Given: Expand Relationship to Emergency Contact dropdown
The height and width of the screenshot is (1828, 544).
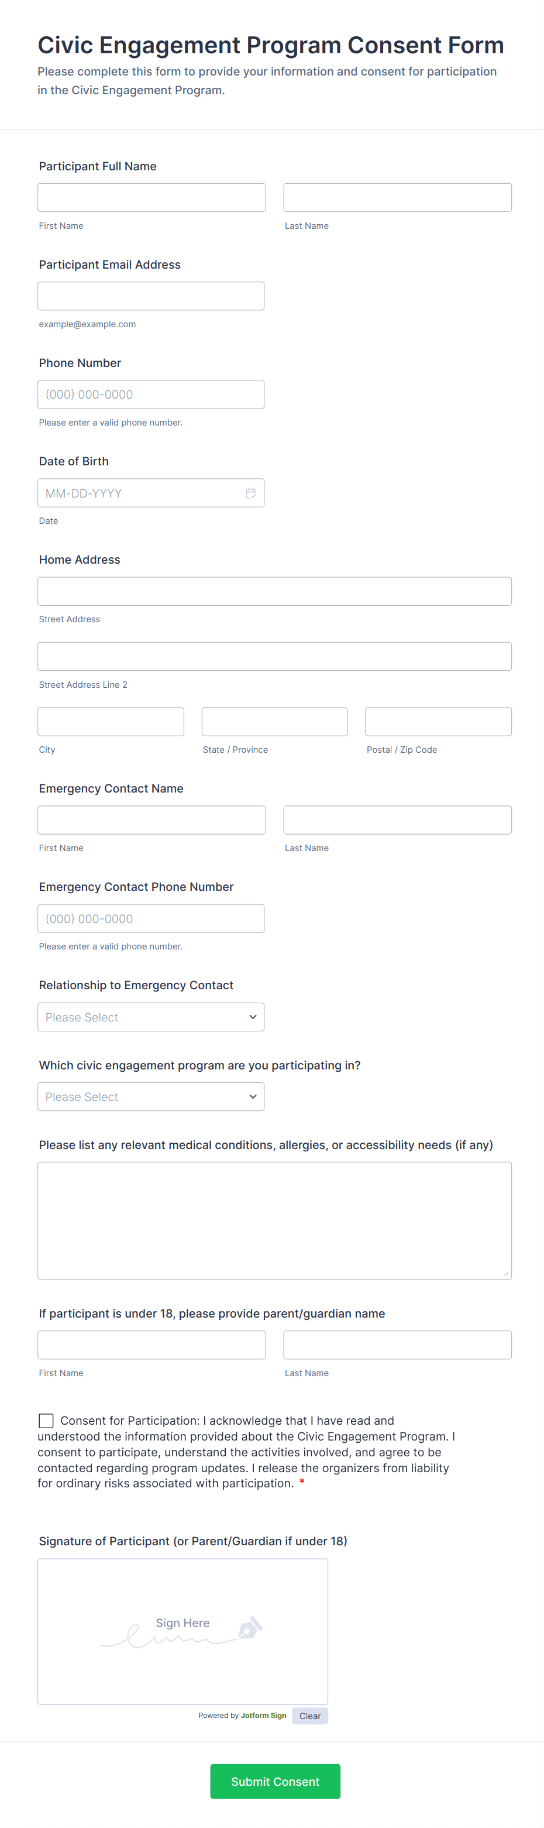Looking at the screenshot, I should 151,1017.
